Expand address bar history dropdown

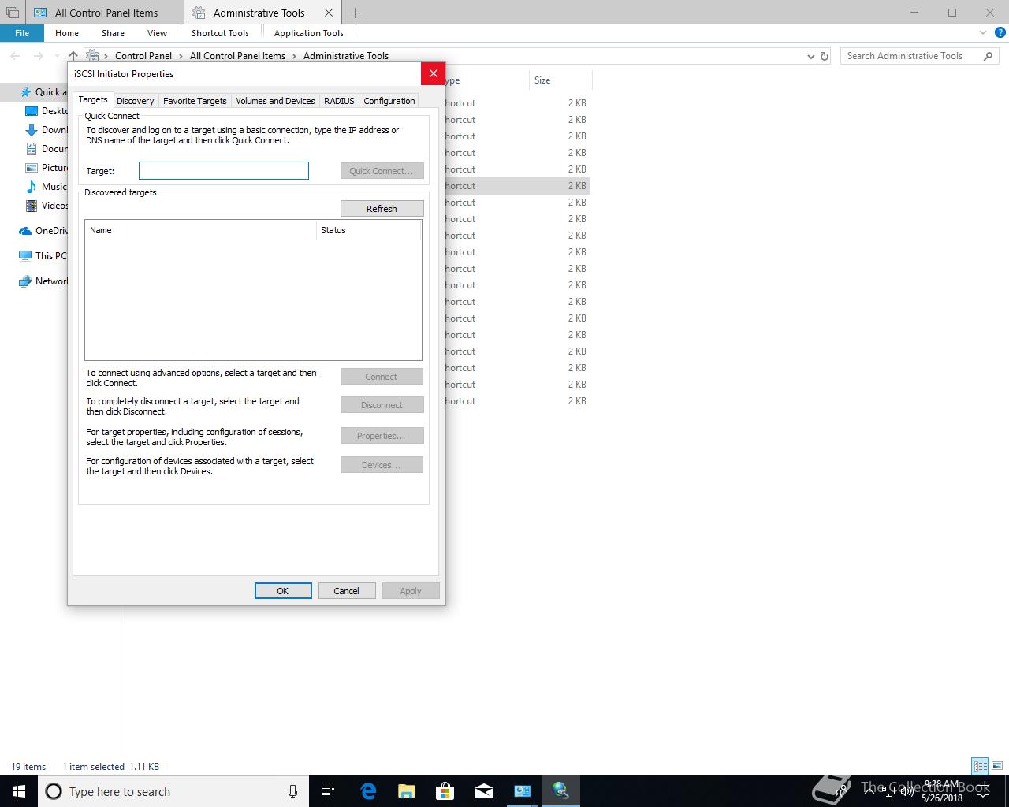click(x=810, y=56)
